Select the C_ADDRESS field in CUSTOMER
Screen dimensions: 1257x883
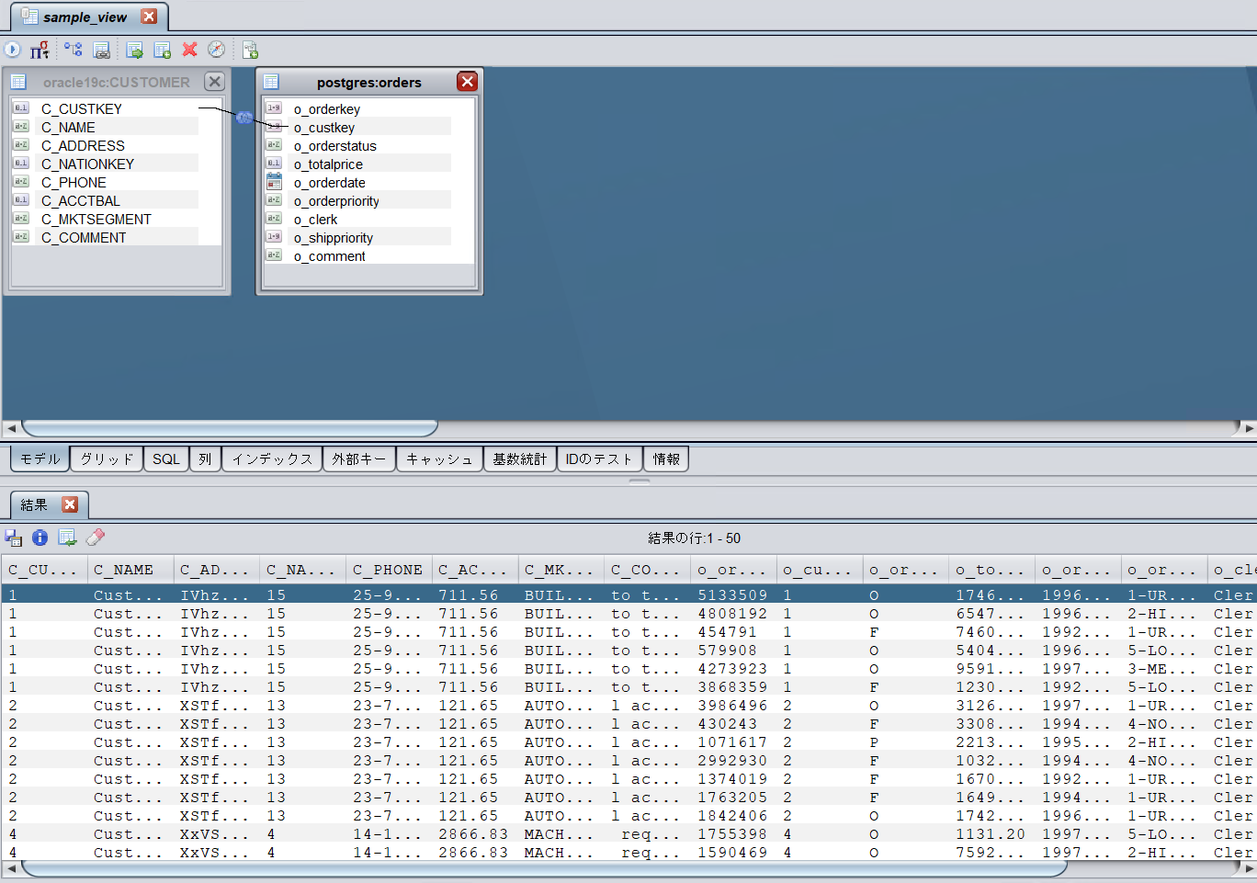point(83,145)
